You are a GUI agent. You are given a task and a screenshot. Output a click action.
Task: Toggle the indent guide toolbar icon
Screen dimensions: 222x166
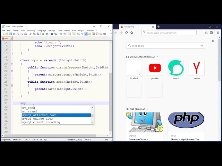[x=86, y=34]
